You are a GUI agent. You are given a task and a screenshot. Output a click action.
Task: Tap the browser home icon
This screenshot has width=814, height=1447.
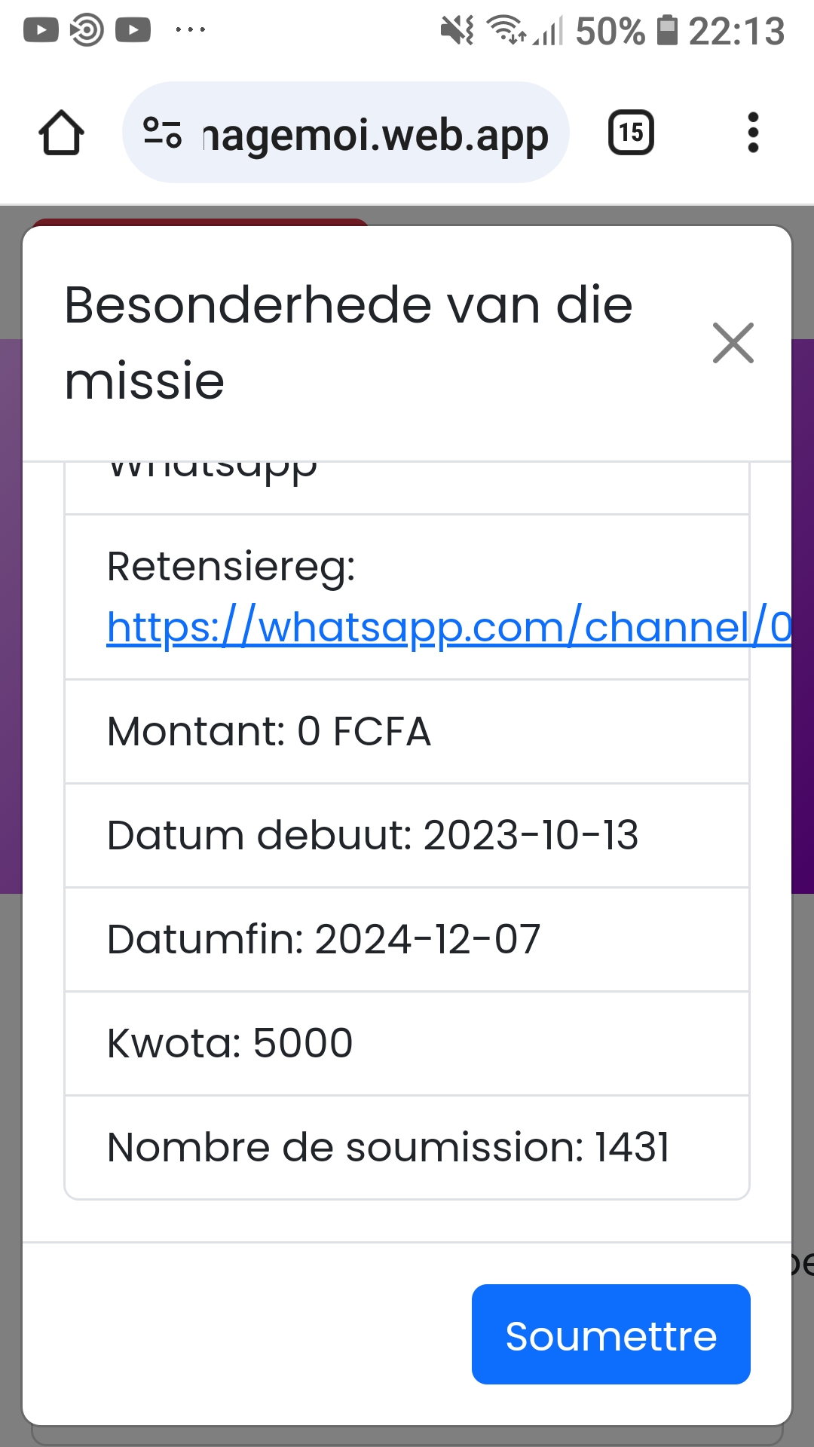coord(61,133)
